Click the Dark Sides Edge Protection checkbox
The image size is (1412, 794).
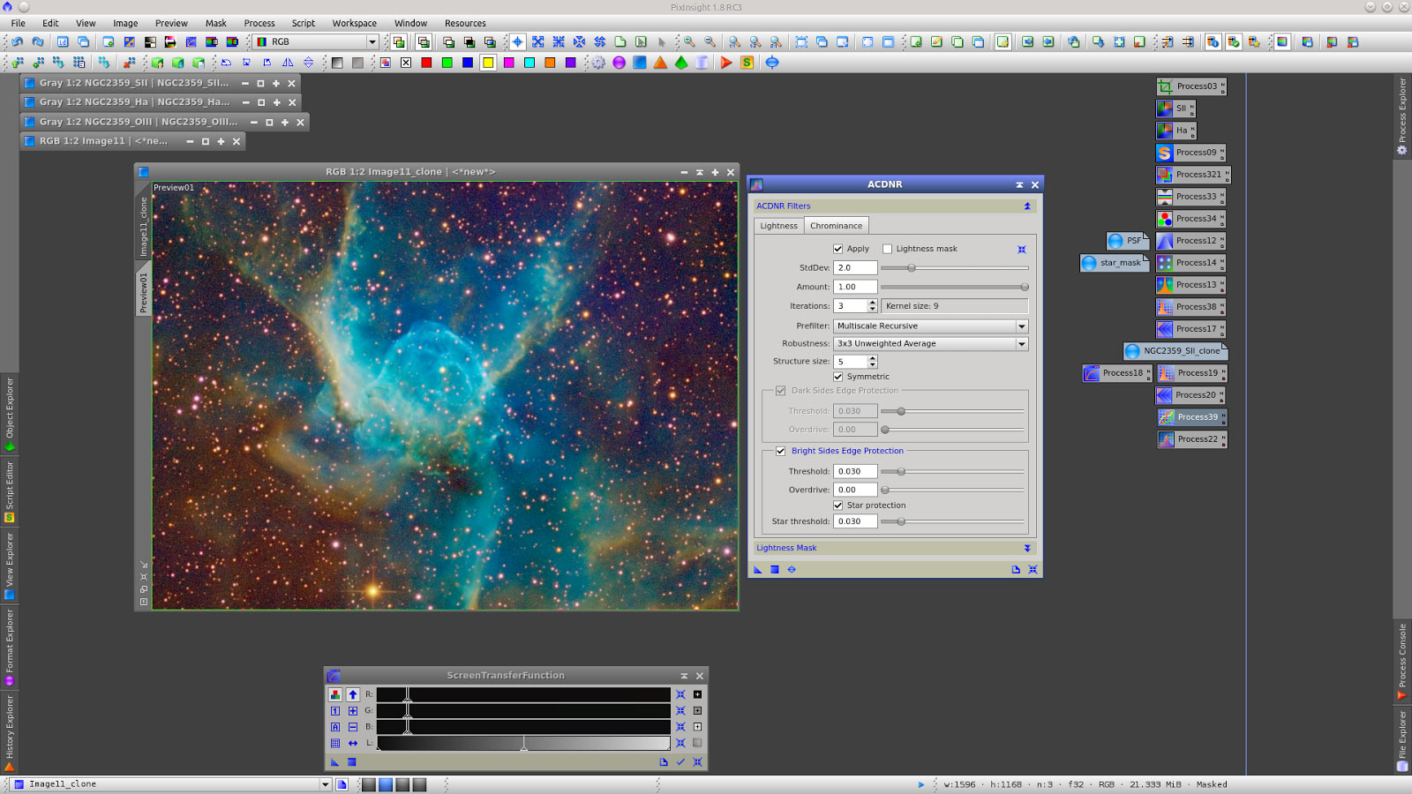(781, 391)
